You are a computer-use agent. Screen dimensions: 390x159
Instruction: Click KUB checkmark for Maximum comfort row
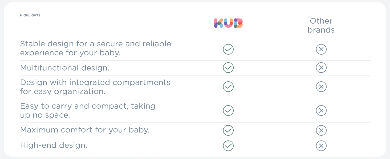click(228, 130)
